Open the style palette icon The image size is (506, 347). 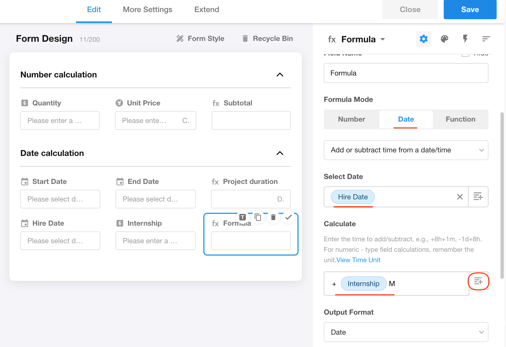point(444,39)
